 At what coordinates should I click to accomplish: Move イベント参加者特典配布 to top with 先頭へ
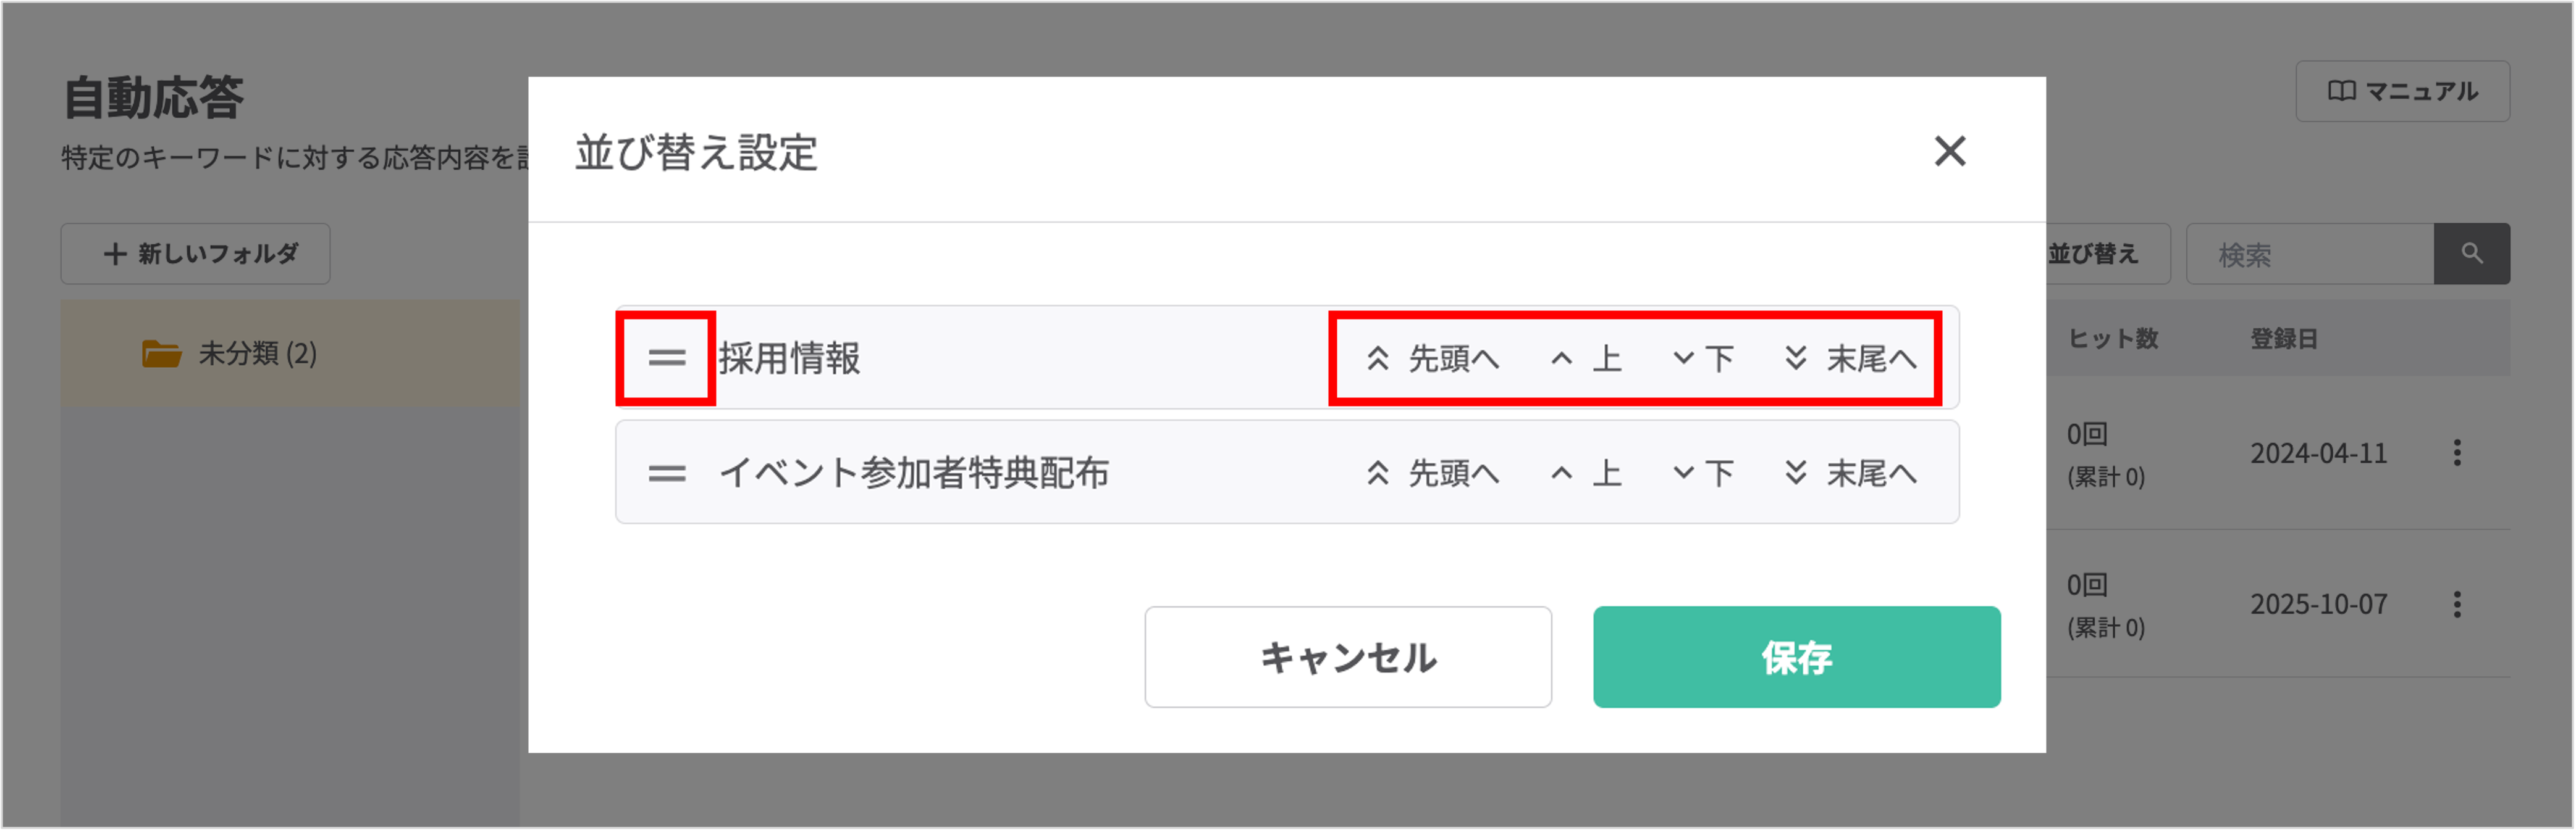(x=1433, y=473)
